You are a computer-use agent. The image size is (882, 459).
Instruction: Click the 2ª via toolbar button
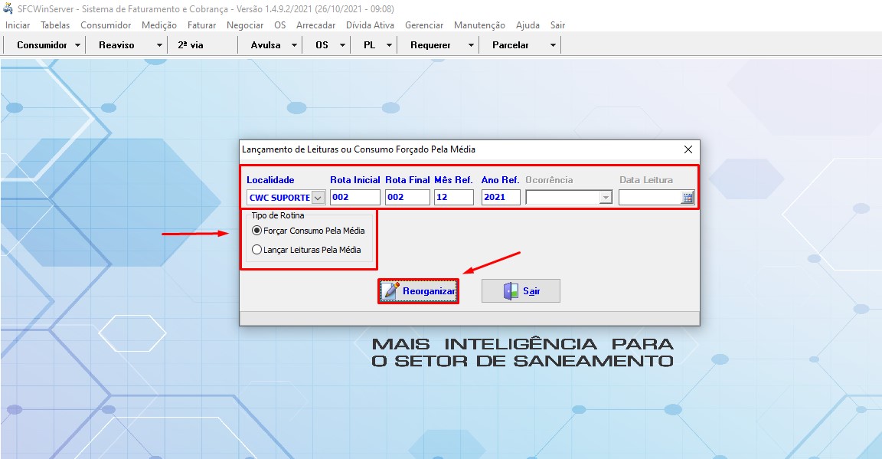click(191, 45)
